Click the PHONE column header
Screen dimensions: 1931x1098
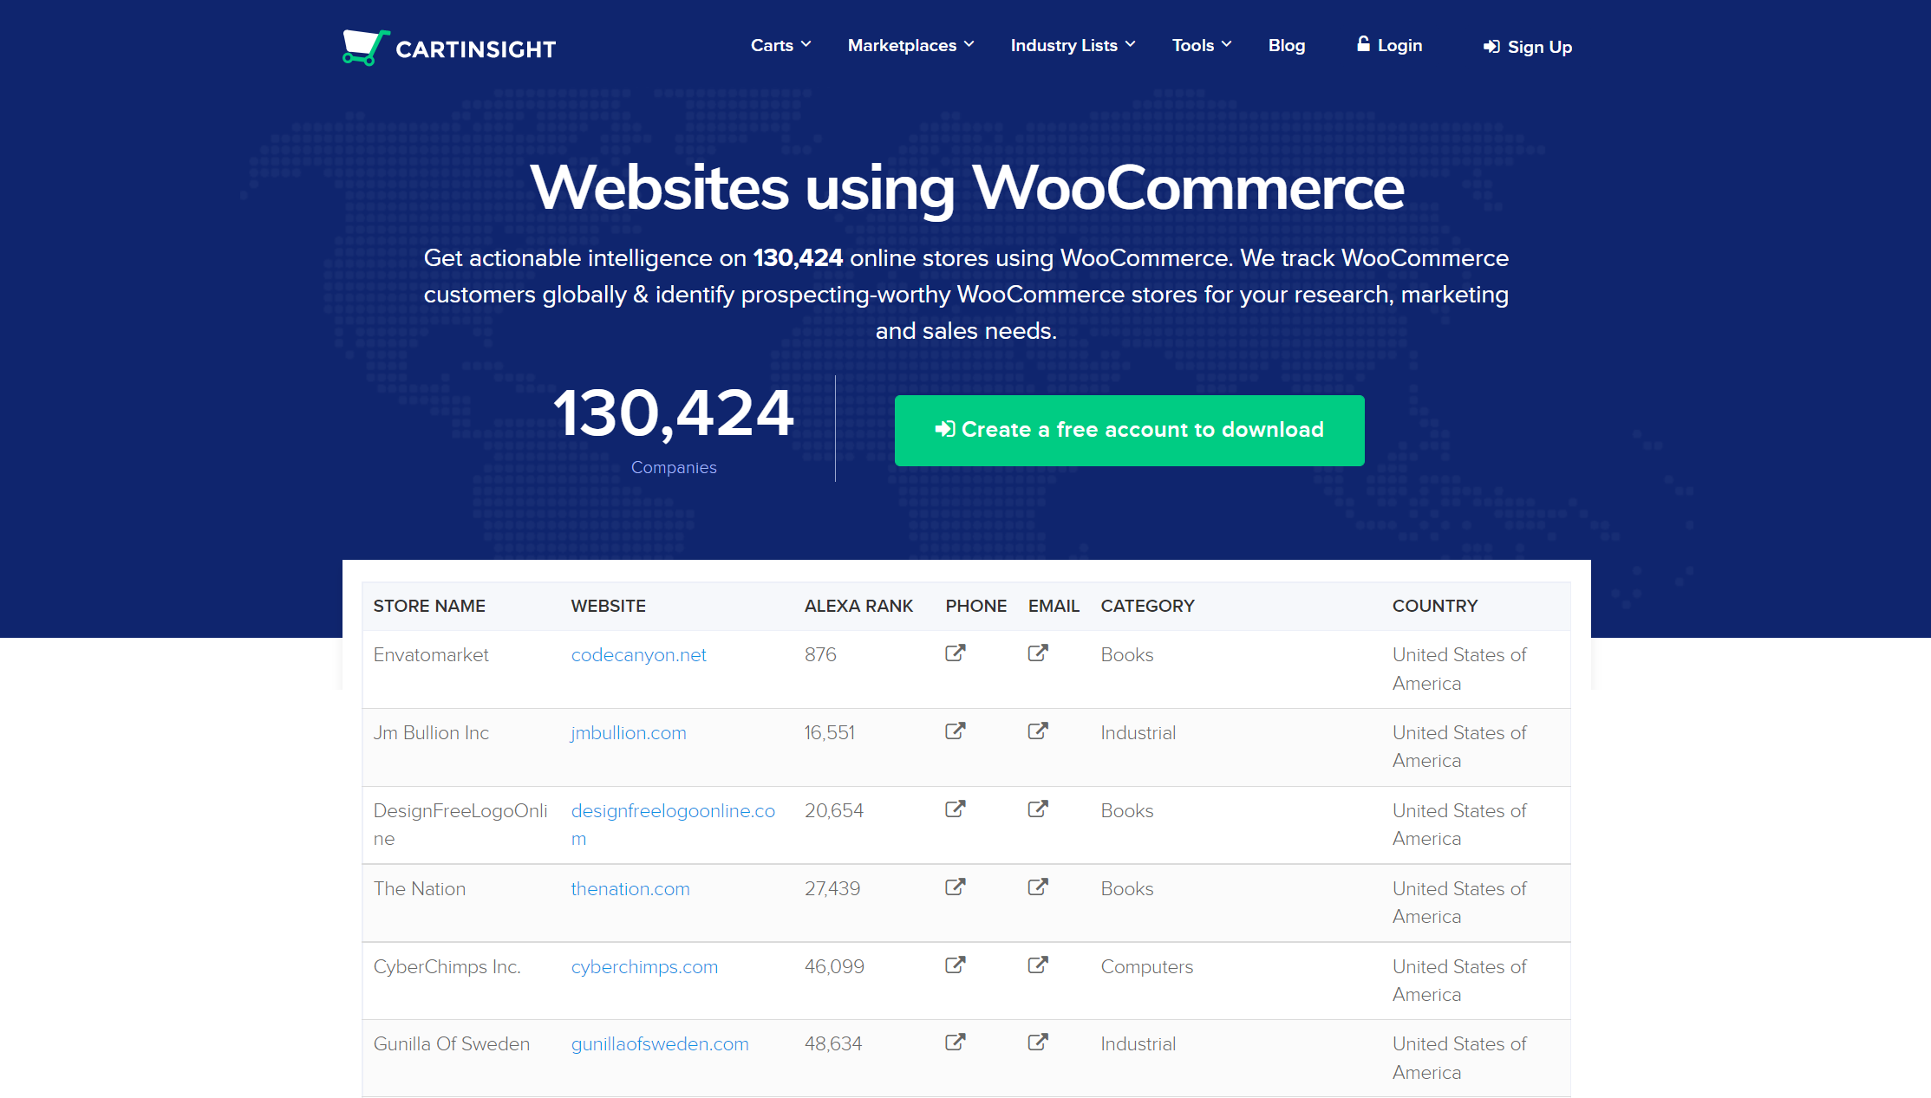tap(975, 606)
